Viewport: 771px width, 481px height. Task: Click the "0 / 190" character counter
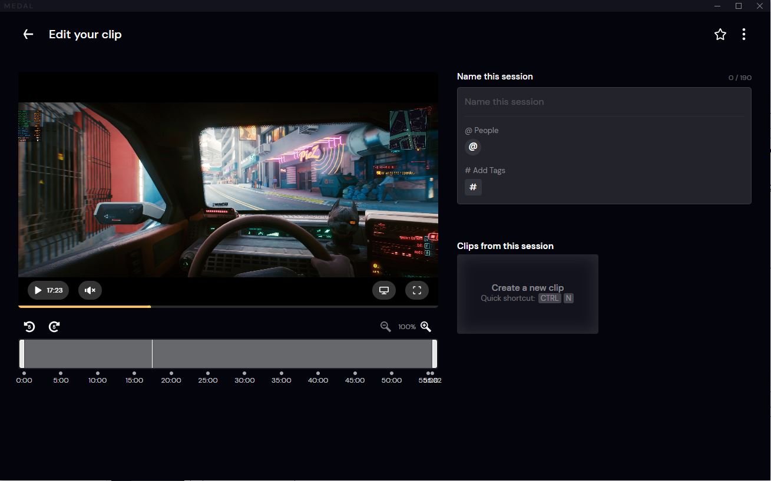(x=740, y=78)
